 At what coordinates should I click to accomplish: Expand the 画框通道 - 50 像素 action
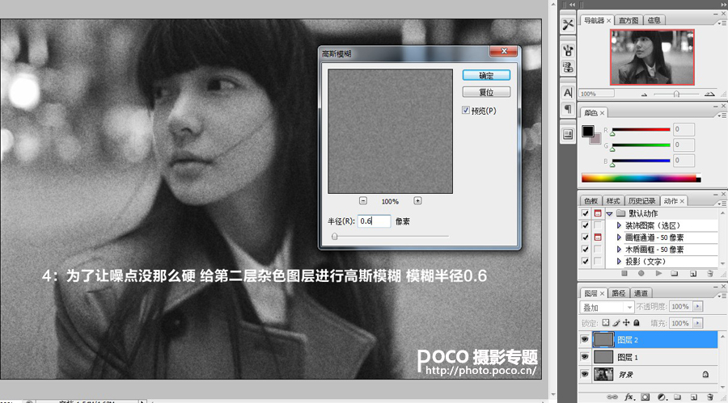click(619, 237)
